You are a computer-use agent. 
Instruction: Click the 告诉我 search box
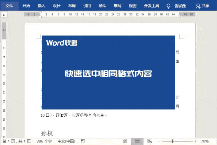tap(180, 6)
